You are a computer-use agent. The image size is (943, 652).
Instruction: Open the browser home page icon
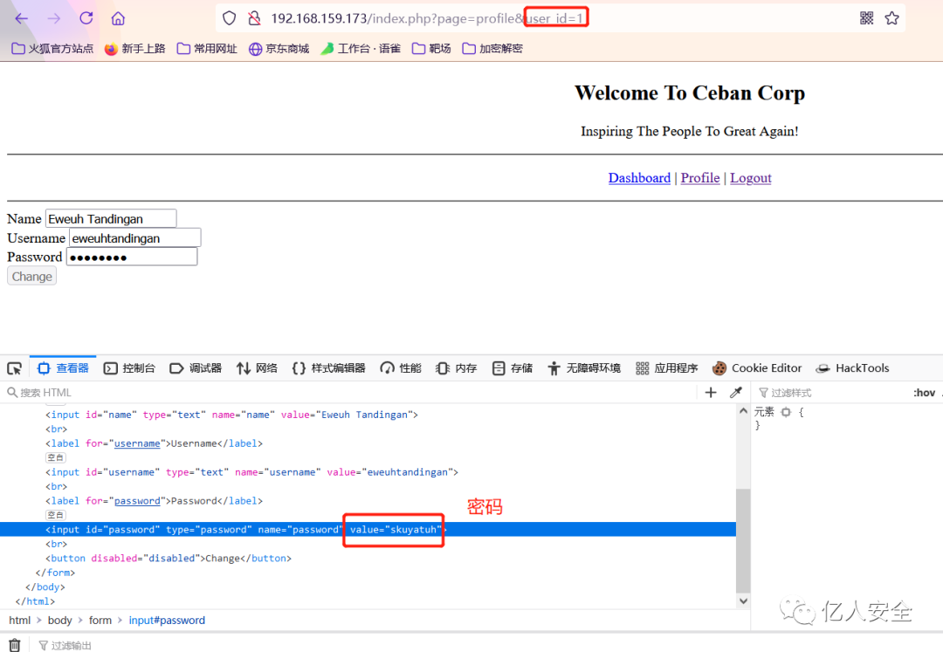click(118, 18)
